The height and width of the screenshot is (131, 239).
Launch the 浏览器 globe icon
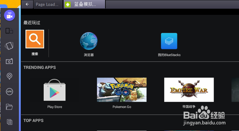89,41
